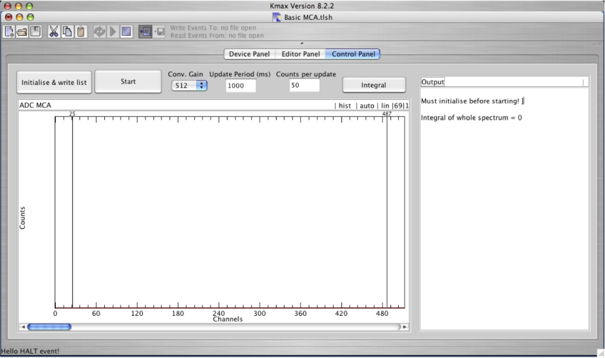
Task: Stop acquisition with the square halt icon
Action: tap(126, 32)
